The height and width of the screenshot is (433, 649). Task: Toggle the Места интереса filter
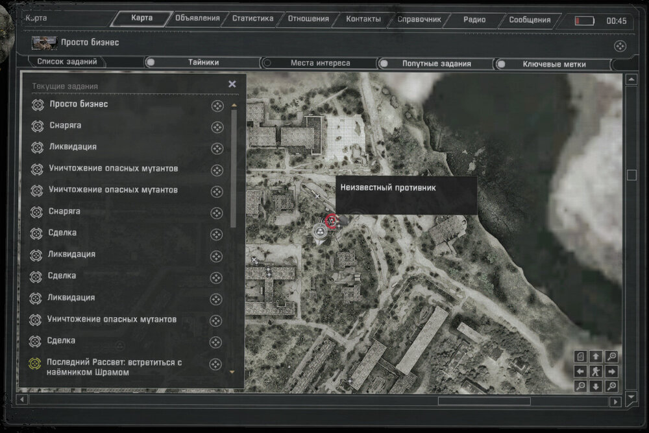pos(267,64)
